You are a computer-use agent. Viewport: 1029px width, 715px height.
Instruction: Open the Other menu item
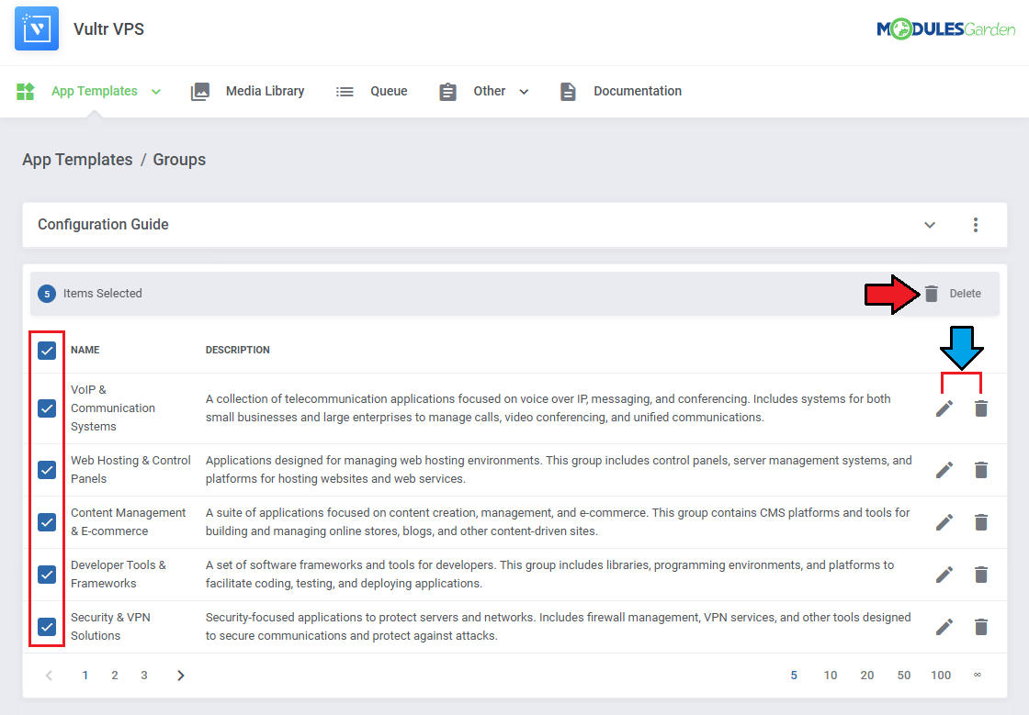pyautogui.click(x=490, y=91)
